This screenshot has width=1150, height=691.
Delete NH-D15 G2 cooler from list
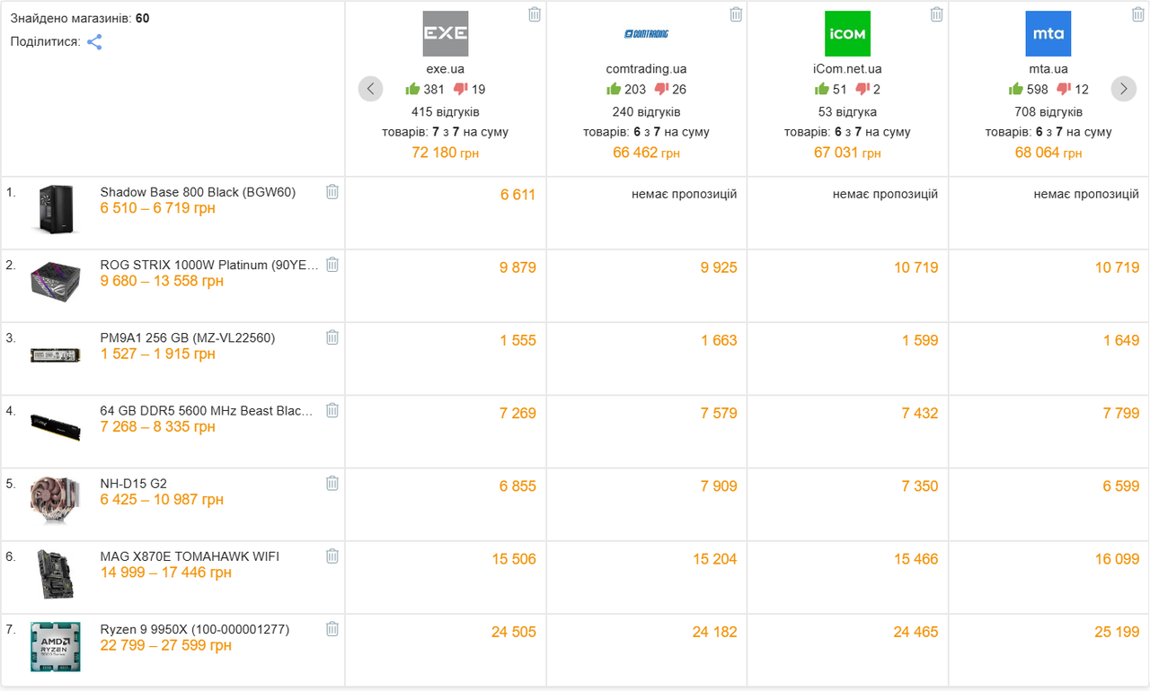pos(332,483)
